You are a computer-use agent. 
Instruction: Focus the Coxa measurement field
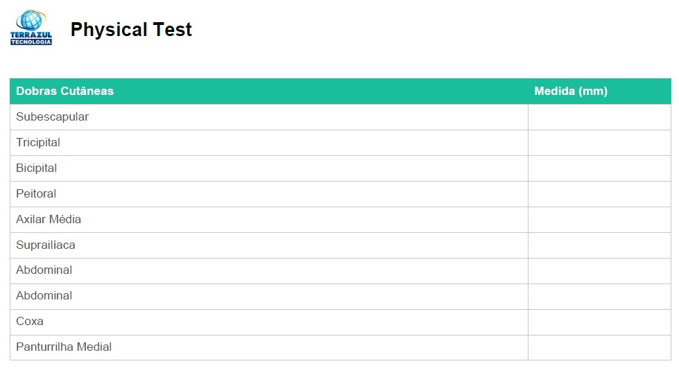tap(599, 322)
